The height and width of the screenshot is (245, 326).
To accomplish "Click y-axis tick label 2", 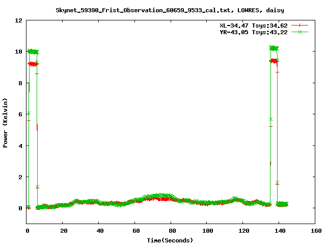I will 20,177.
